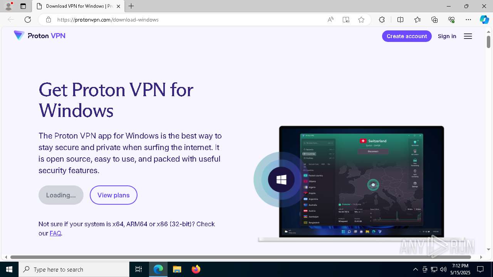Image resolution: width=493 pixels, height=277 pixels.
Task: Click the vertical scrollbar thumb
Action: click(x=488, y=42)
